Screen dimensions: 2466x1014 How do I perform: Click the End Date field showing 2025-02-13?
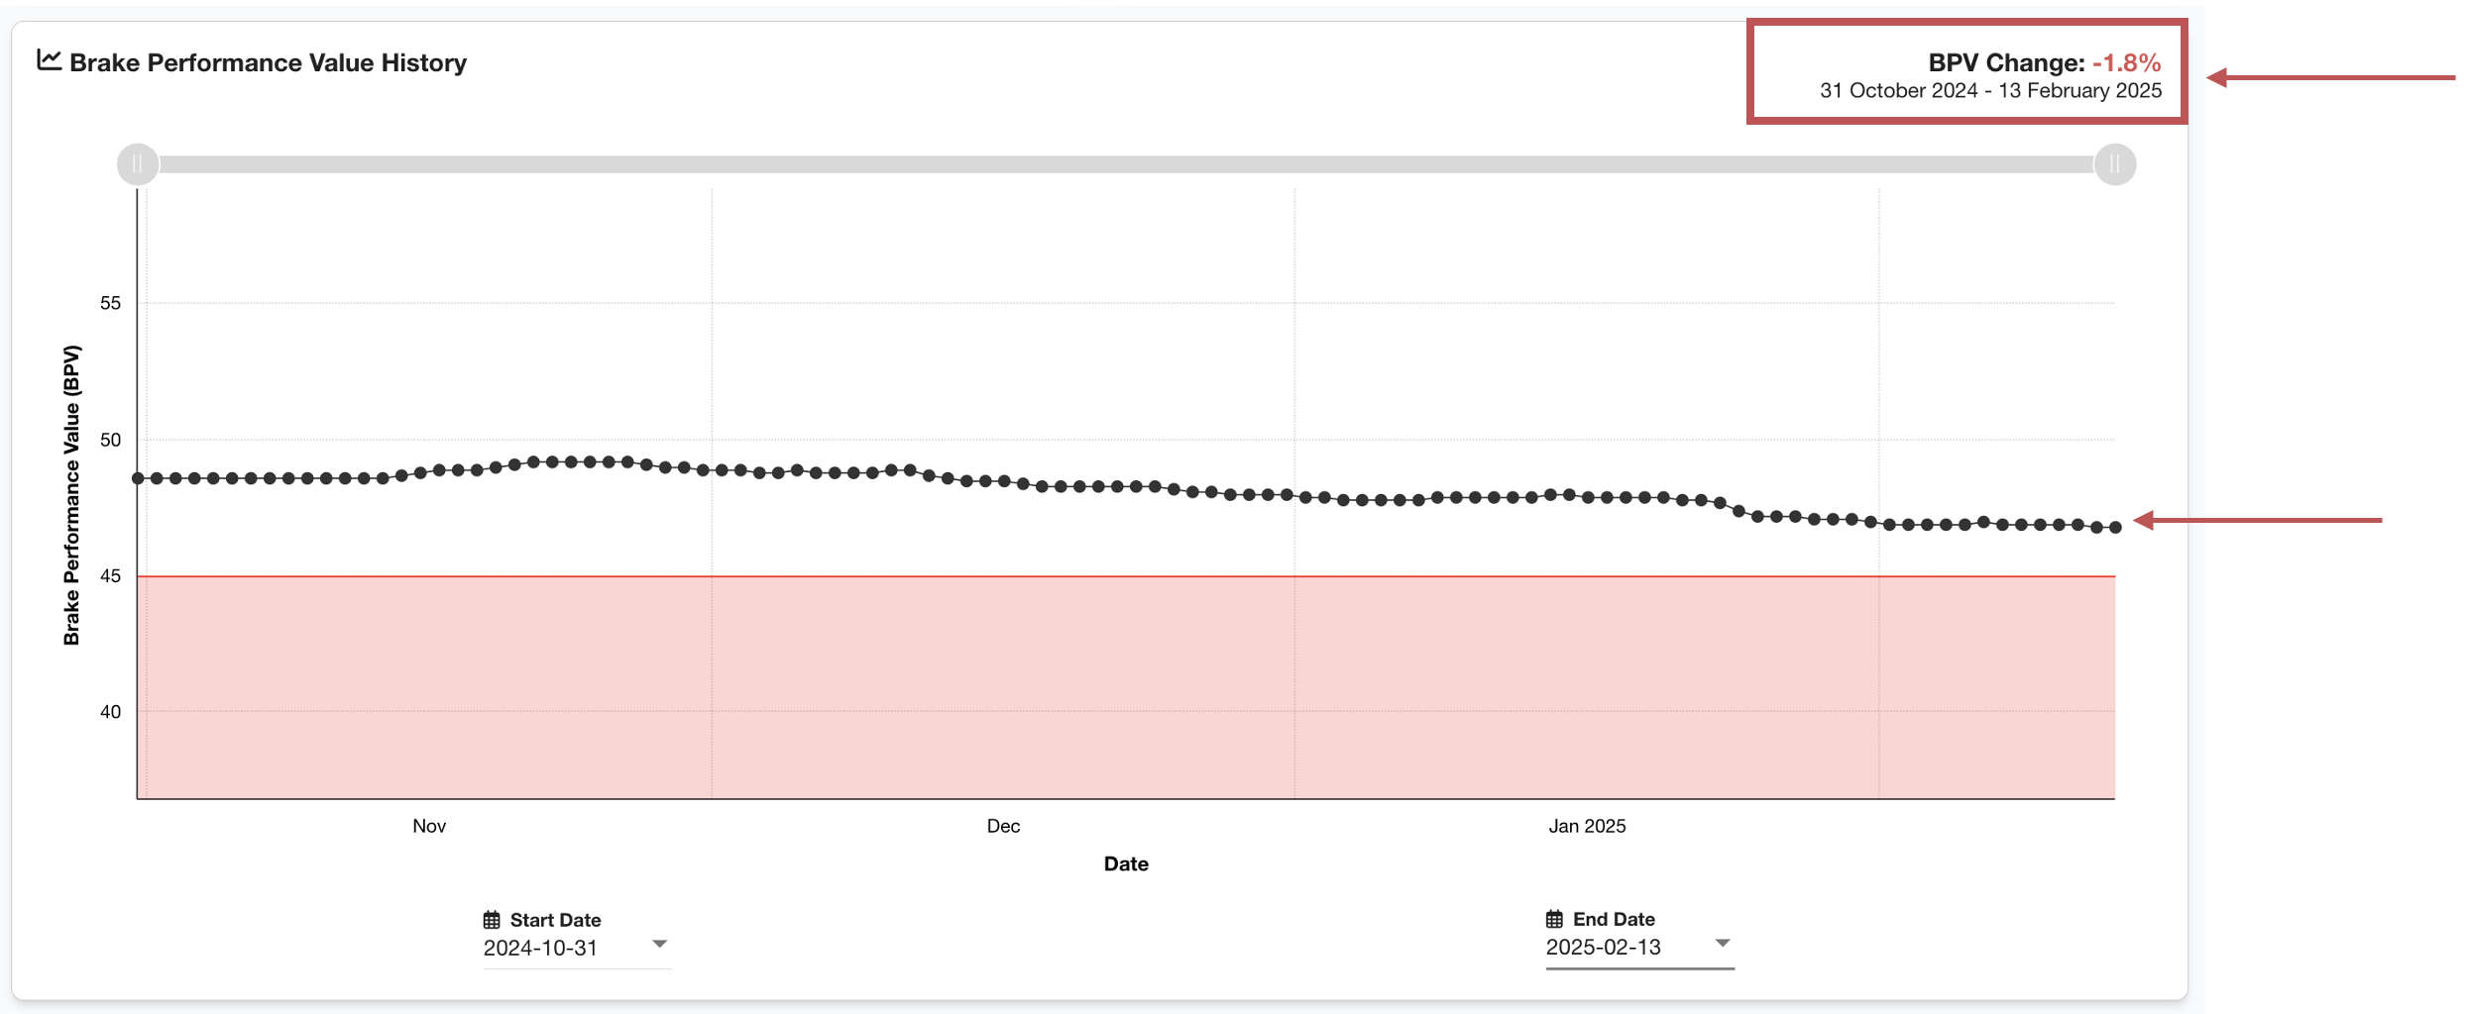(x=1604, y=947)
